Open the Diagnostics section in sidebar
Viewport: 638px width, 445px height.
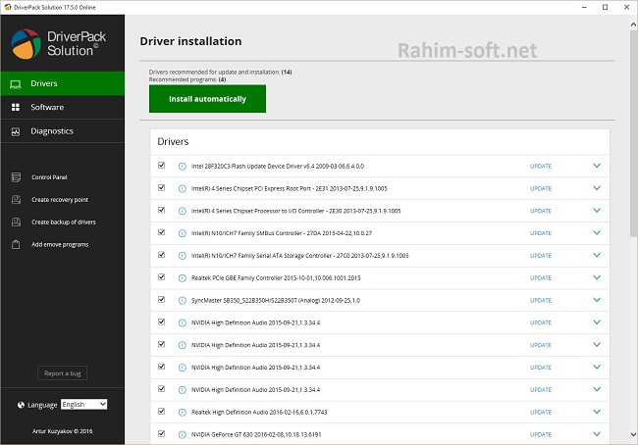tap(63, 131)
